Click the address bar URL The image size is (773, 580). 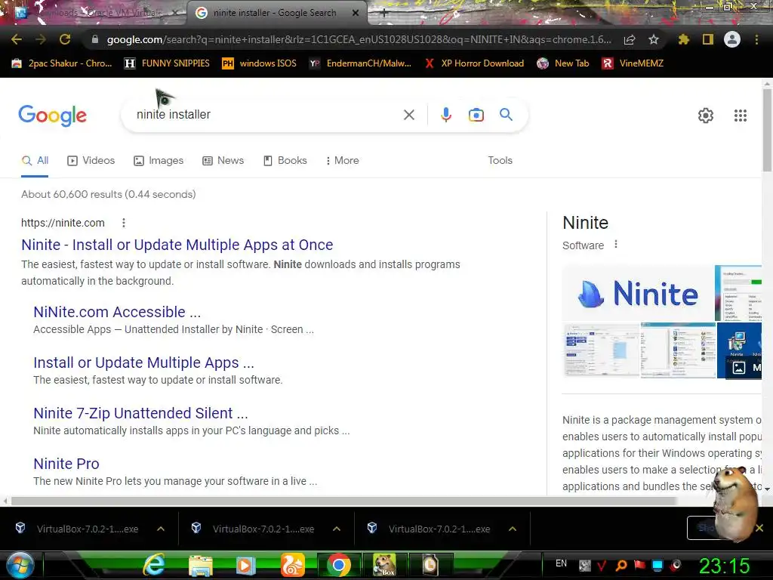[359, 39]
